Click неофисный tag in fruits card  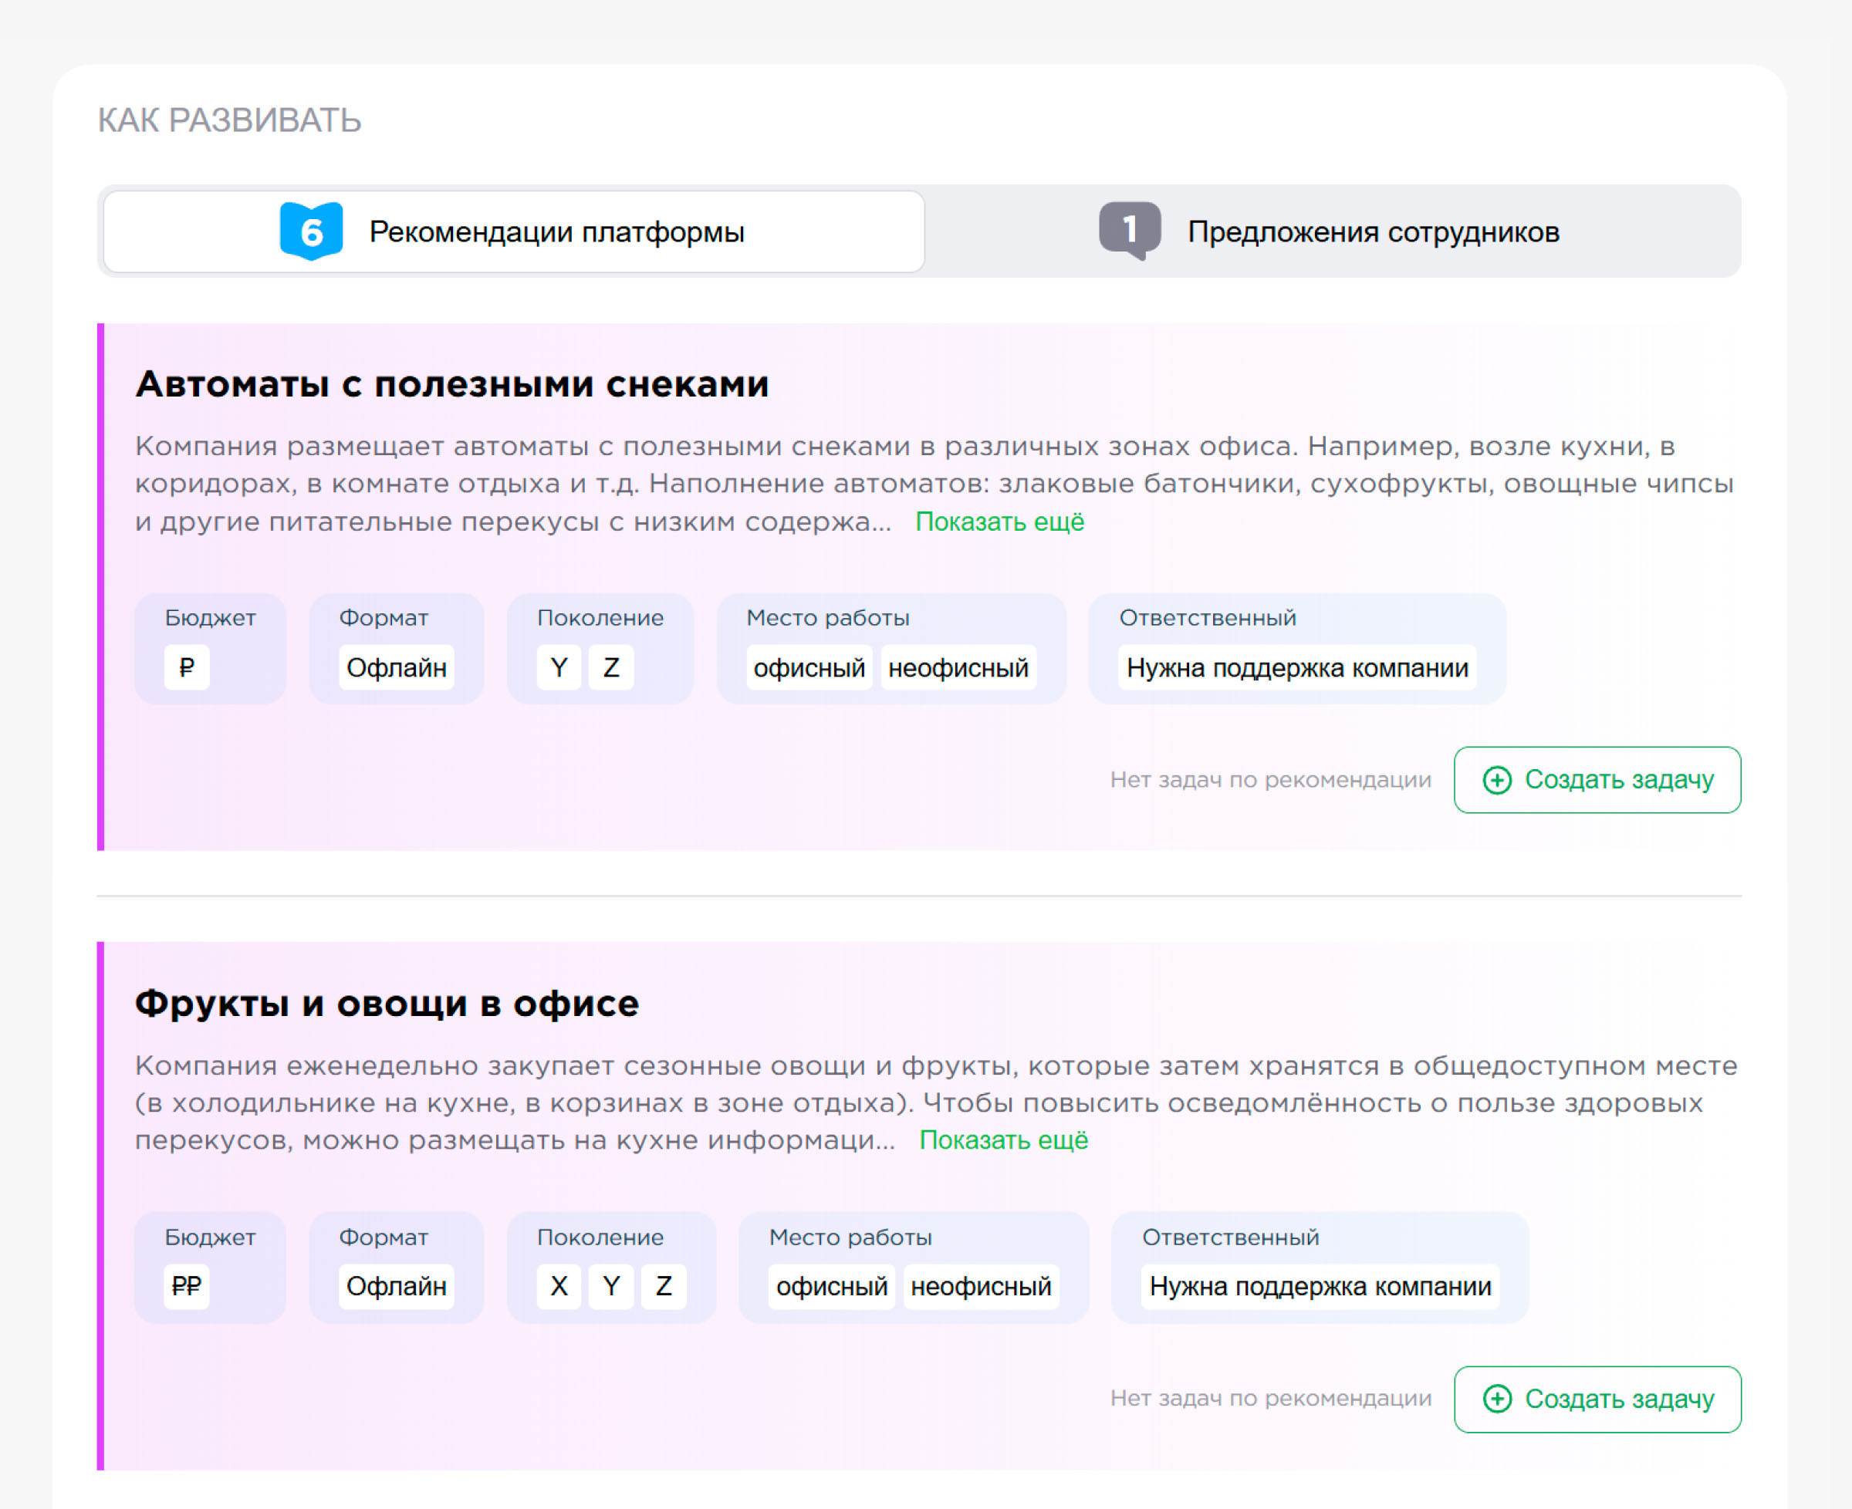[981, 1285]
